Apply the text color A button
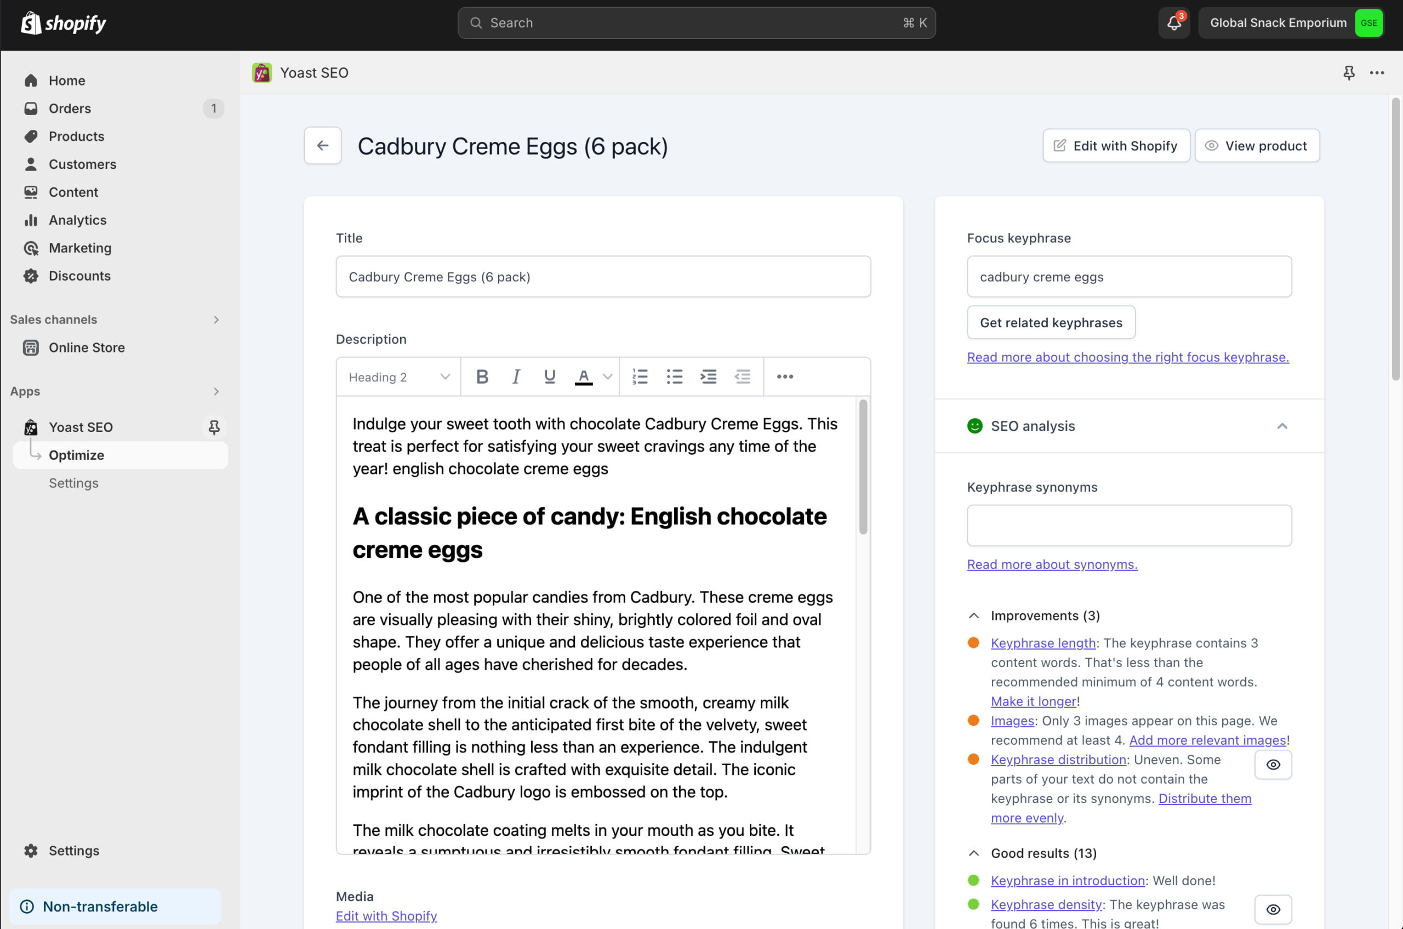This screenshot has height=929, width=1403. point(584,377)
